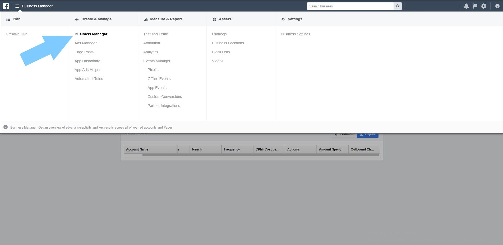Open Creative Hub under Plan
The width and height of the screenshot is (503, 245).
tap(17, 34)
